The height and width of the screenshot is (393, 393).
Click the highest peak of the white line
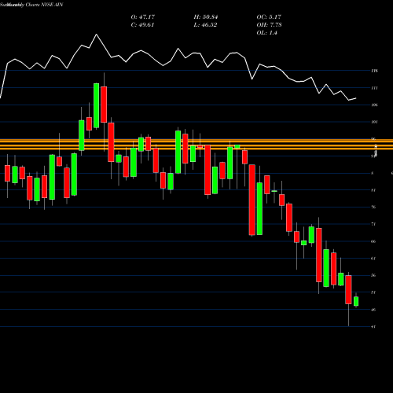[x=96, y=35]
